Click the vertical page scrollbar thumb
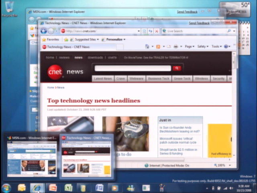Screen dimensions: 257x193 [234, 62]
